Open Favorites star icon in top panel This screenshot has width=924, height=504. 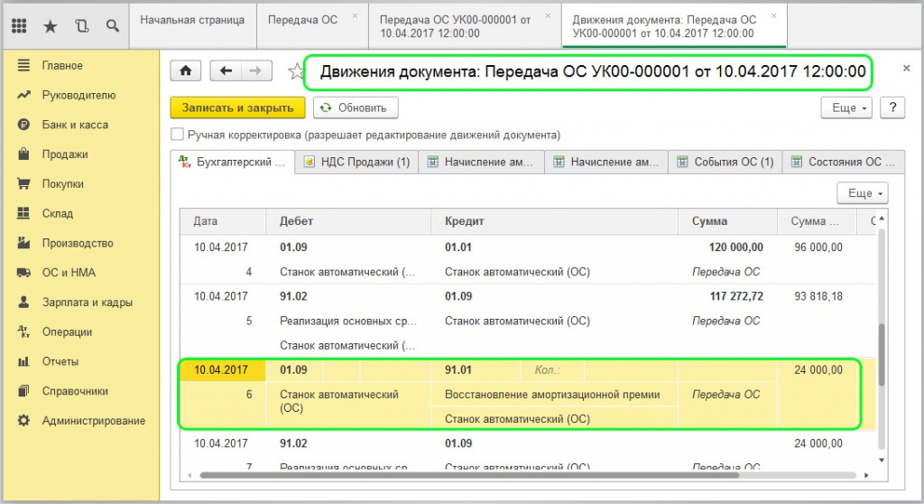point(51,26)
